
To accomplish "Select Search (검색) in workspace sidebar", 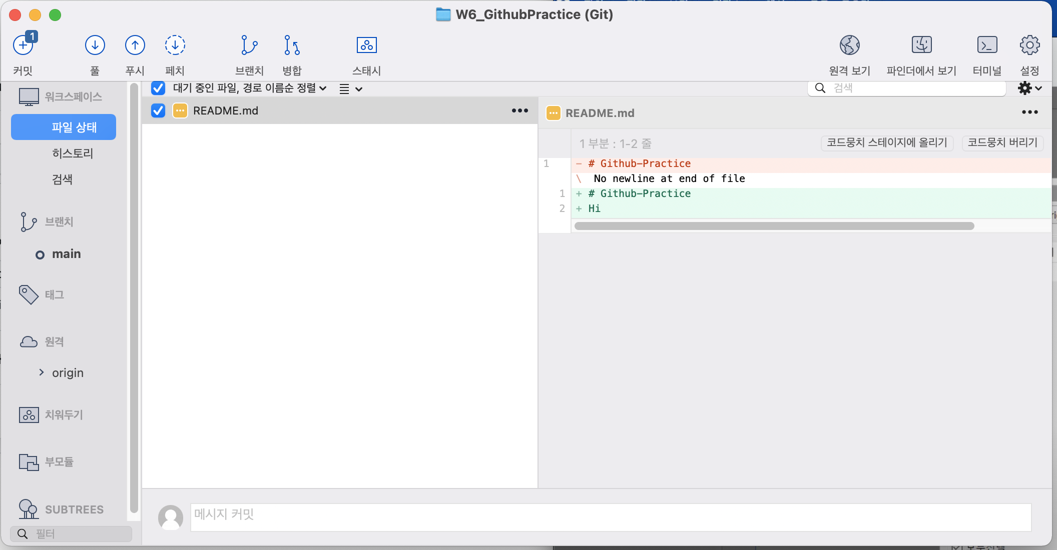I will tap(63, 179).
